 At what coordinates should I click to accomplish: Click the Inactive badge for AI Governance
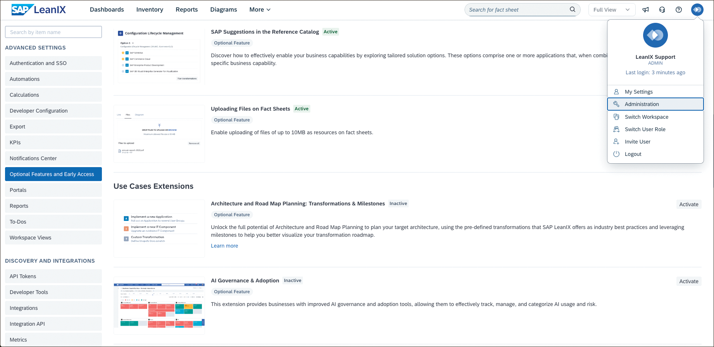[x=292, y=280]
